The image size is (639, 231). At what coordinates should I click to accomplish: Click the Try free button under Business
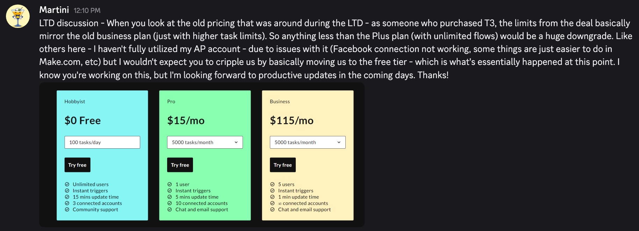pyautogui.click(x=283, y=165)
